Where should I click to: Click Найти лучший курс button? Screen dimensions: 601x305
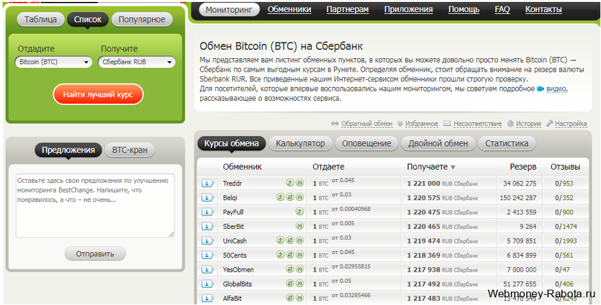tap(98, 94)
